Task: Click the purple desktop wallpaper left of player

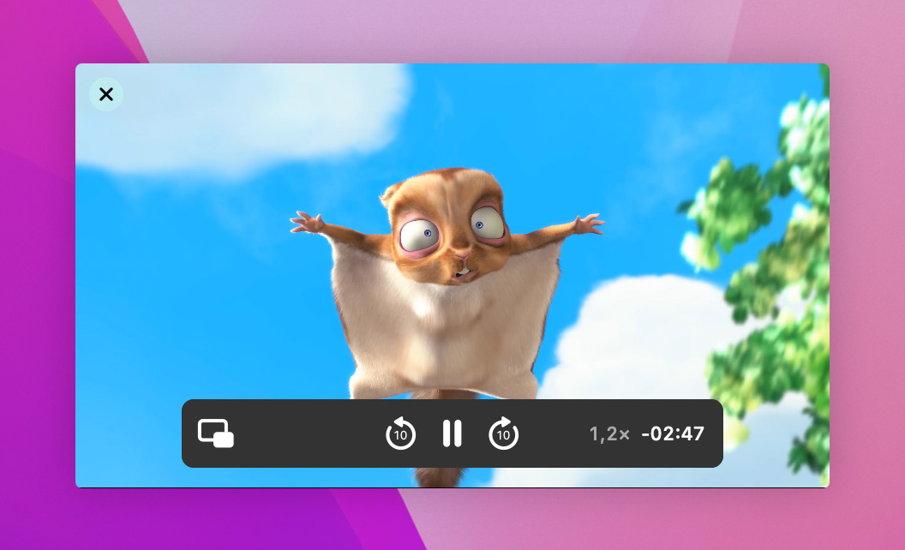Action: tap(39, 300)
